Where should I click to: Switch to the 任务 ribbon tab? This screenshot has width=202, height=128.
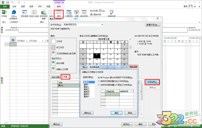point(14,6)
